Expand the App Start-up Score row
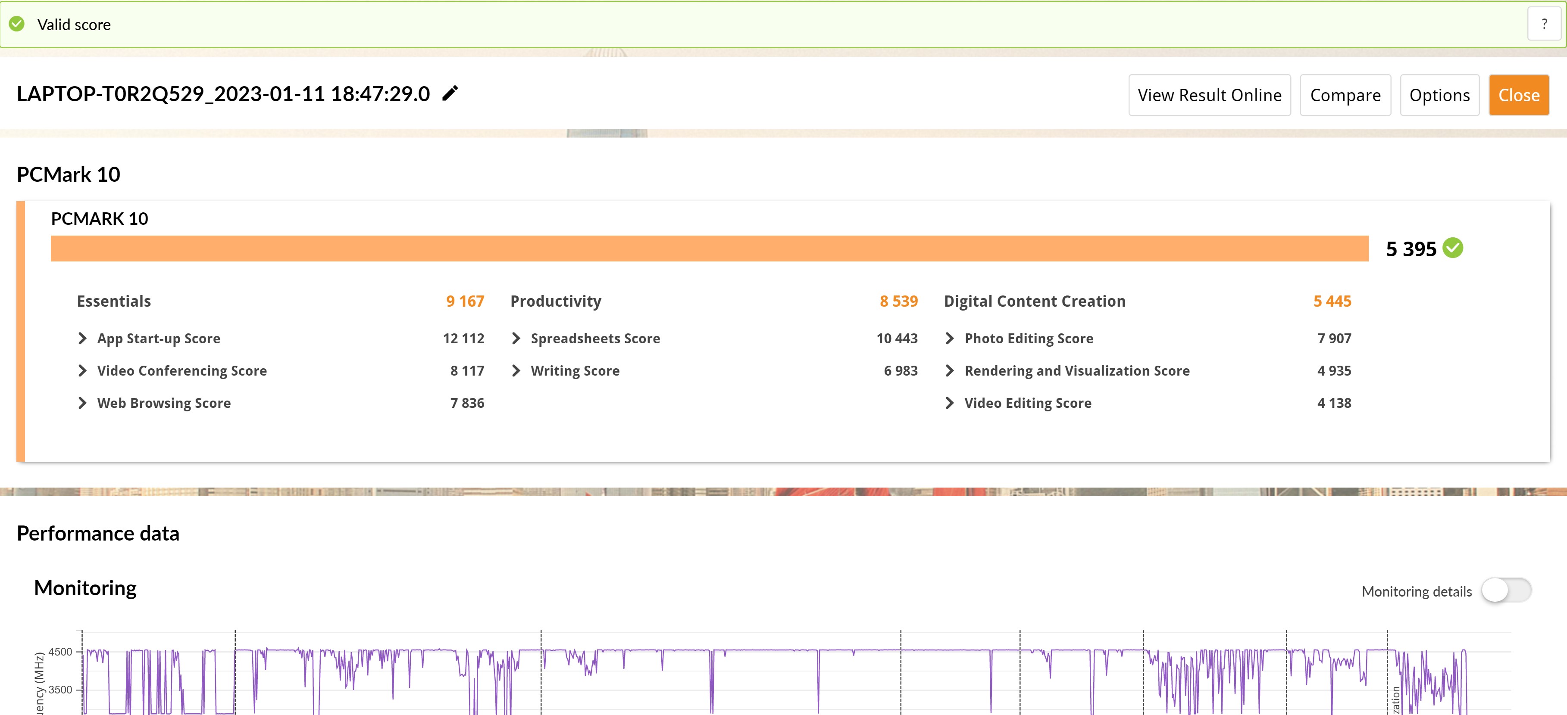 pos(83,338)
